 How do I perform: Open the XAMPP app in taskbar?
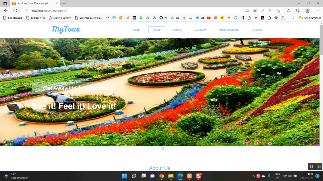pyautogui.click(x=189, y=176)
